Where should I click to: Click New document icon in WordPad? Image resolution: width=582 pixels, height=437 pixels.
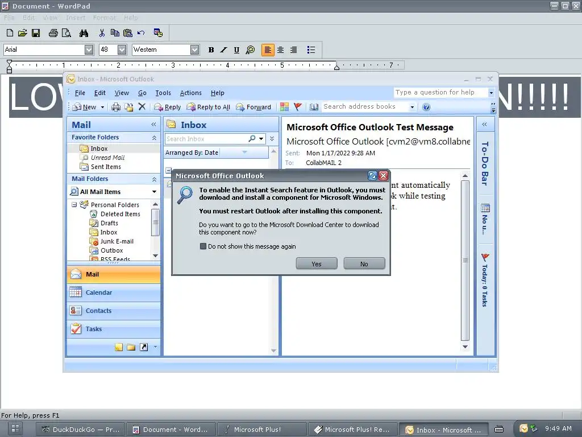tap(10, 33)
